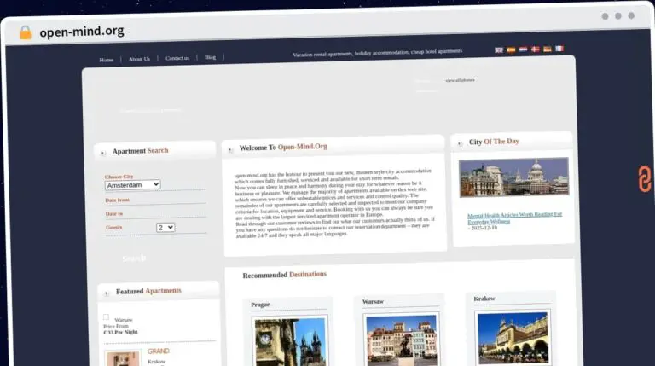Select the Spanish flag language icon
655x366 pixels.
click(511, 49)
